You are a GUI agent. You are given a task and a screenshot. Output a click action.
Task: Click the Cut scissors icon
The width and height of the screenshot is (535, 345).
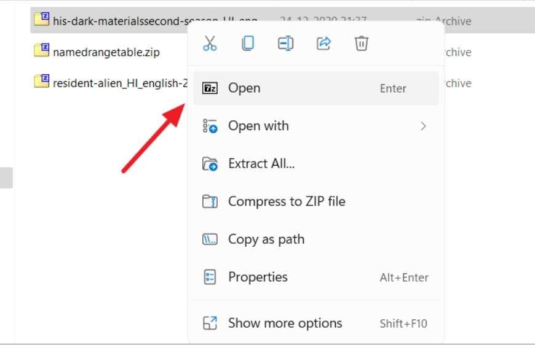(210, 43)
